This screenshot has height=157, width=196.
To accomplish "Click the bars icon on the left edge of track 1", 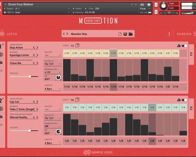I will click(1, 62).
